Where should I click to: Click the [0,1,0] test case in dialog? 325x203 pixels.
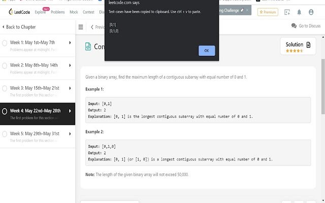(114, 31)
